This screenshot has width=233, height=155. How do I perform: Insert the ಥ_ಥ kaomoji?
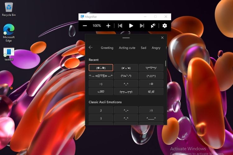click(151, 92)
